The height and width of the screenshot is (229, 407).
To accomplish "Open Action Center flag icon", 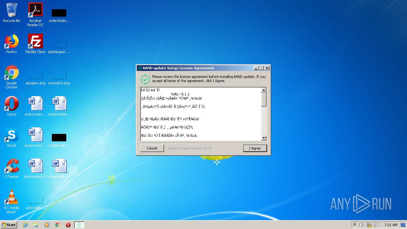I will [377, 225].
